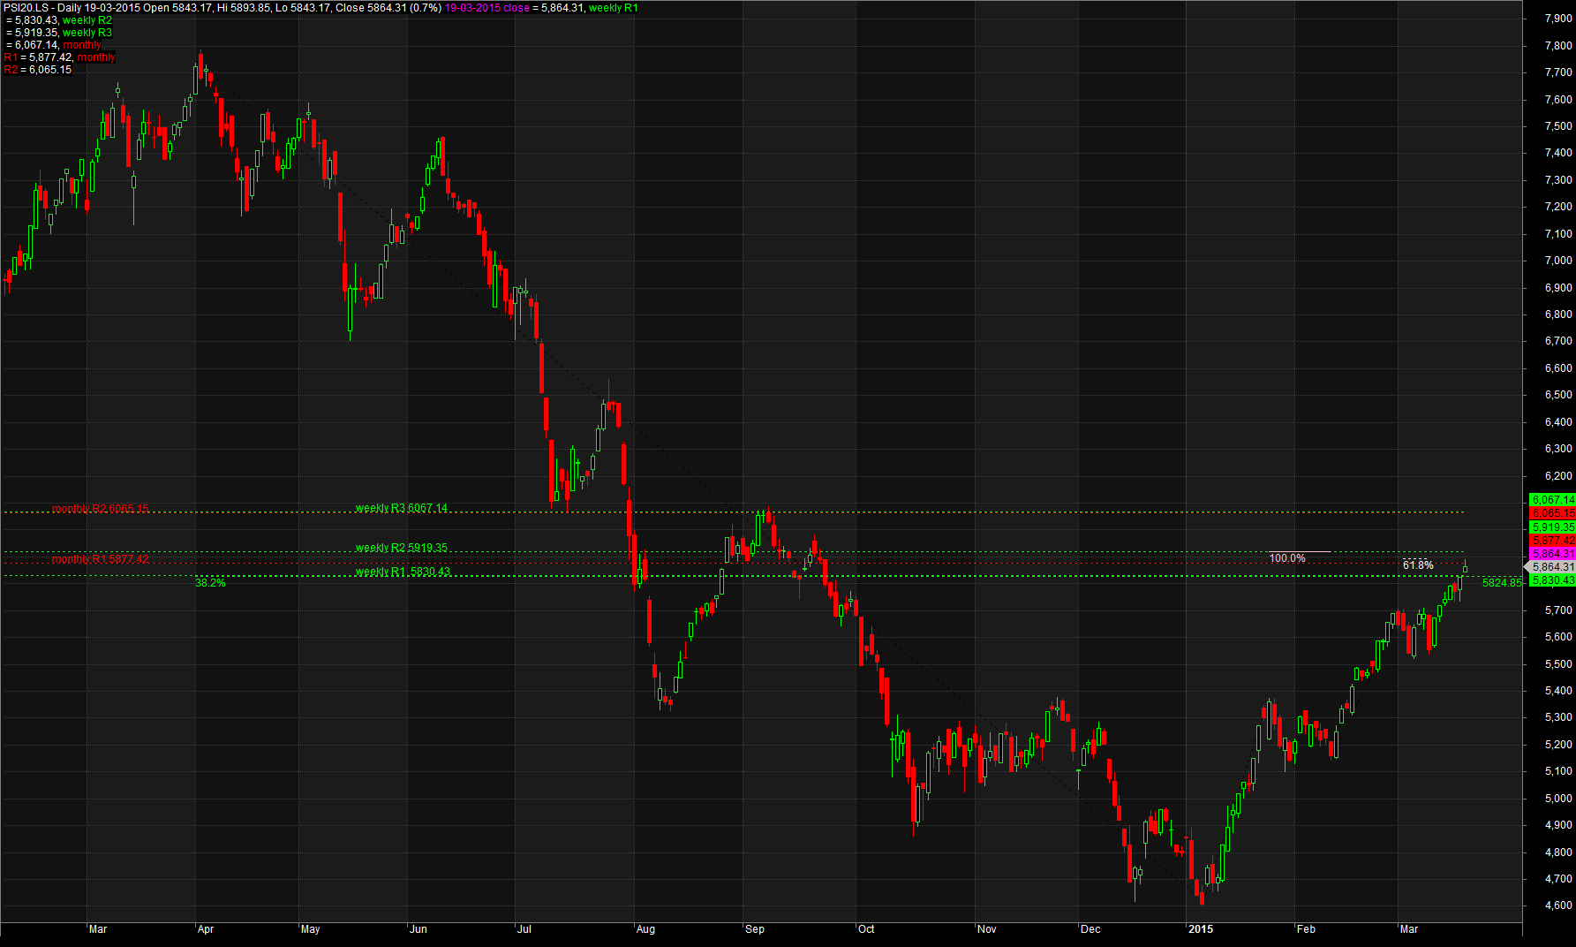Screen dimensions: 1576x947
Task: Click the green 5,919.35 price tag
Action: pos(1553,527)
